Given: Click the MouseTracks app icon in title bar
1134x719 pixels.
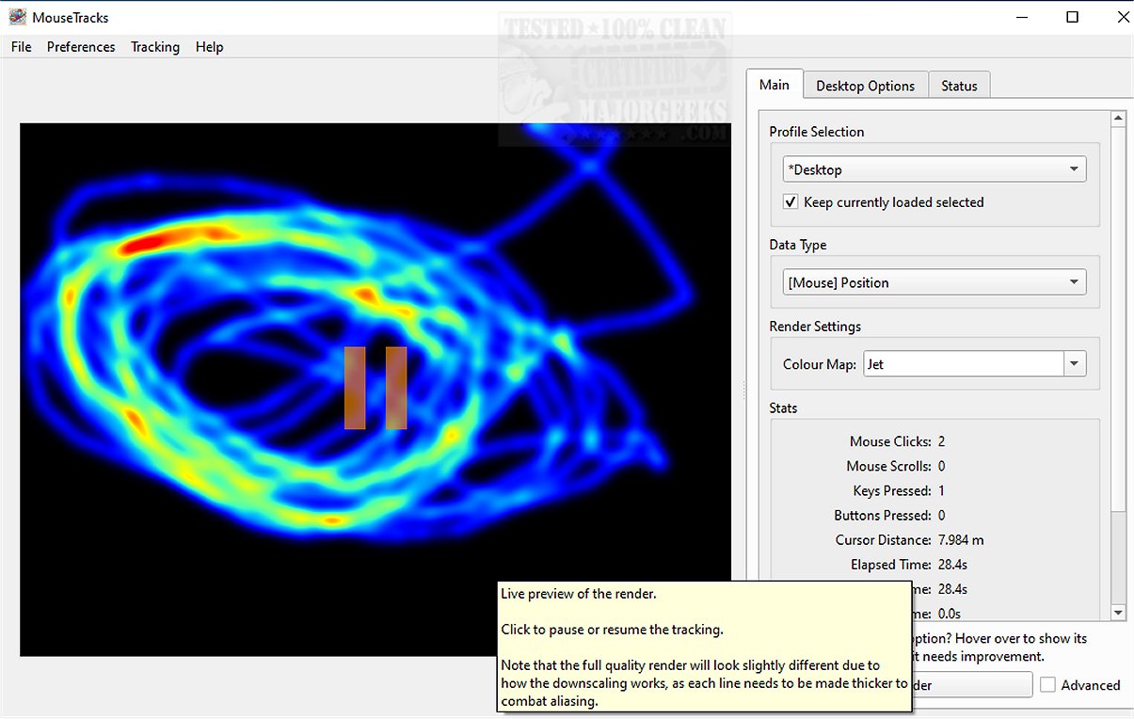Looking at the screenshot, I should 17,17.
